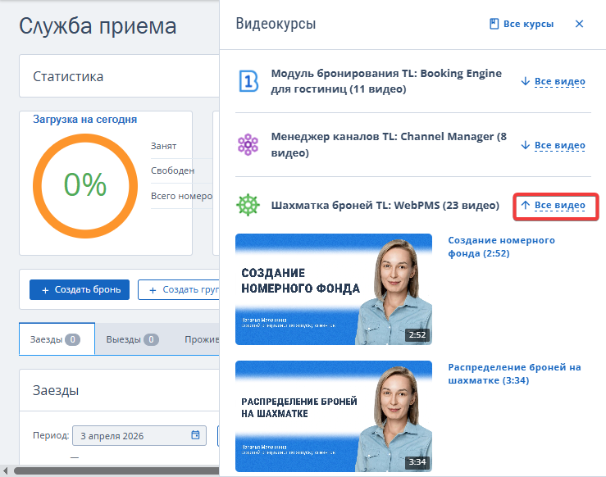
Task: Open link Создание номерного фонда (2:52)
Action: pos(501,247)
